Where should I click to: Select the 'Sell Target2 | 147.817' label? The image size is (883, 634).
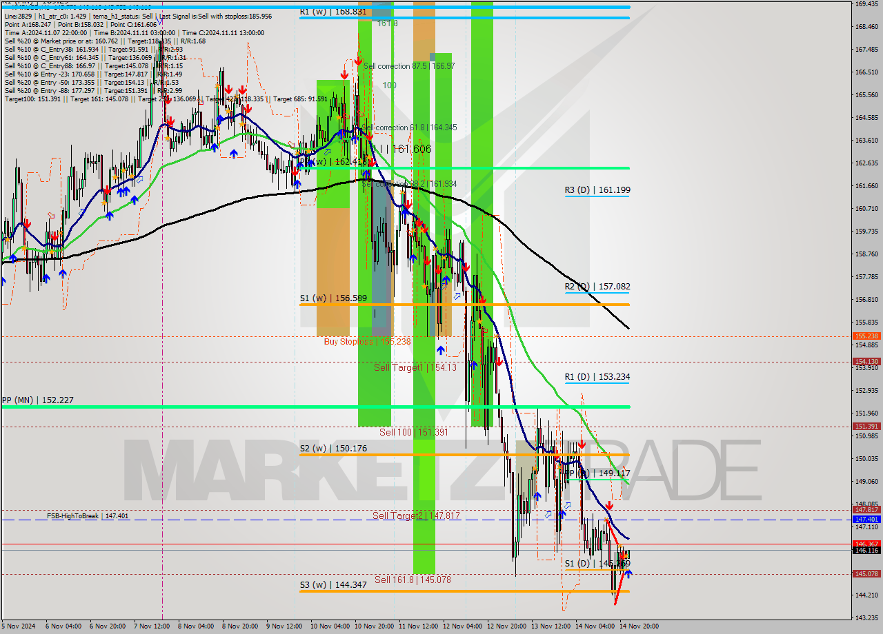click(416, 515)
